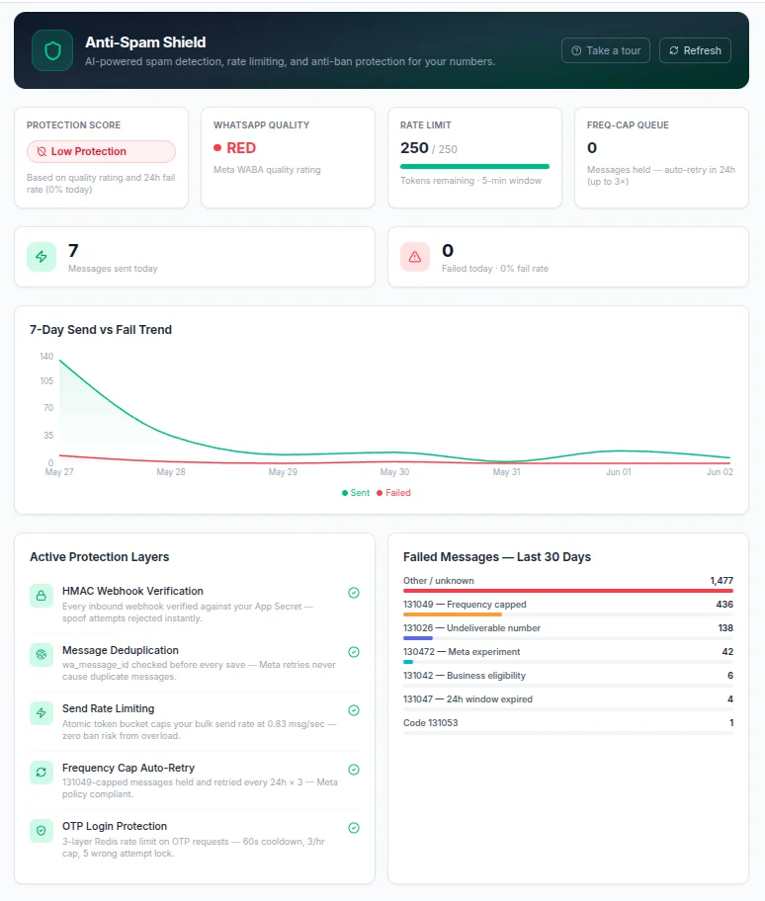The height and width of the screenshot is (901, 765).
Task: Click the May 28 axis label
Action: [x=171, y=472]
